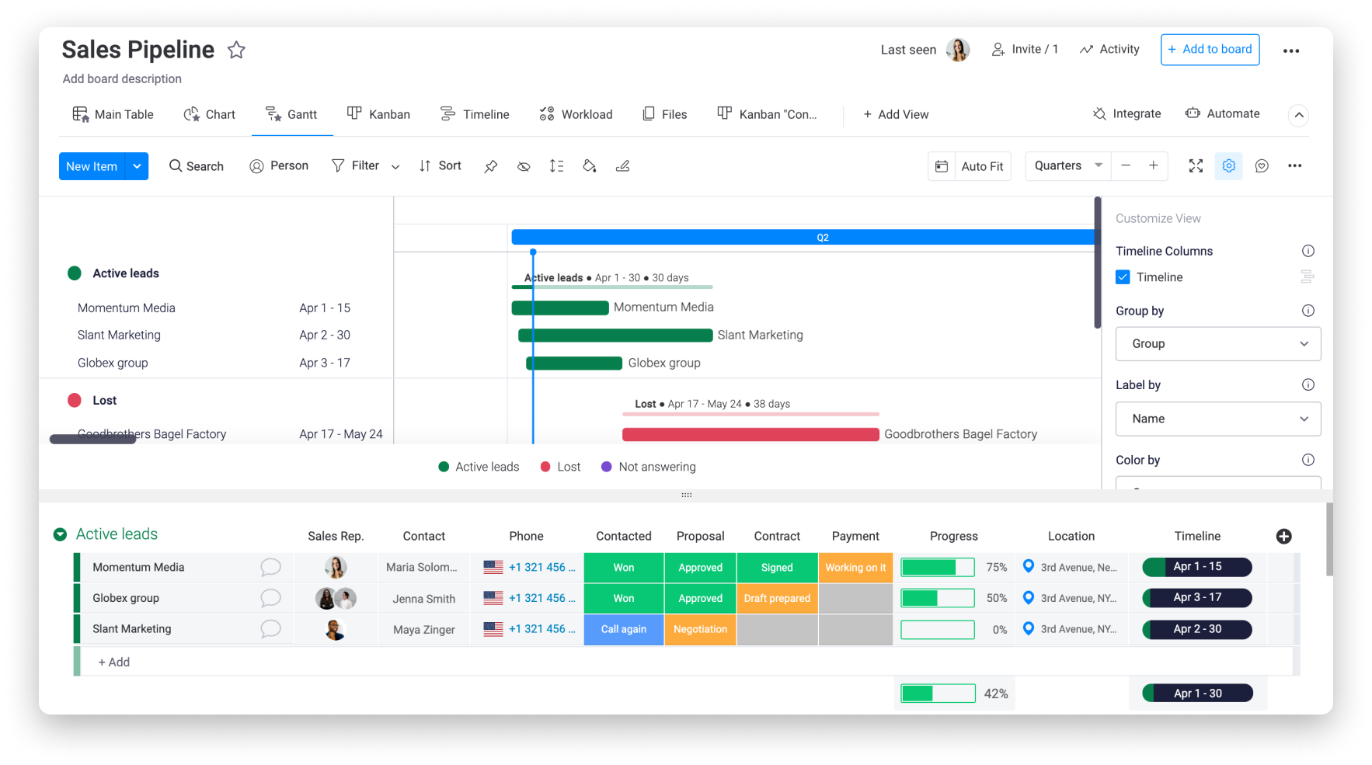
Task: Switch to the Main Table view
Action: tap(113, 114)
